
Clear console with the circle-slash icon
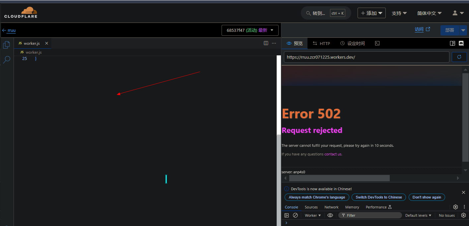[295, 215]
